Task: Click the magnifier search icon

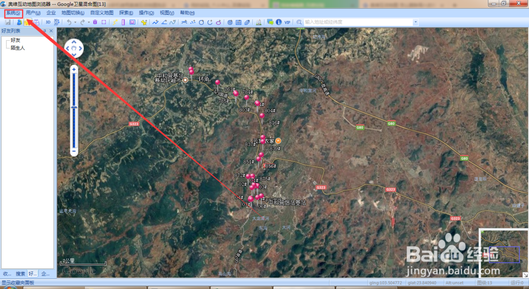Action: [299, 22]
